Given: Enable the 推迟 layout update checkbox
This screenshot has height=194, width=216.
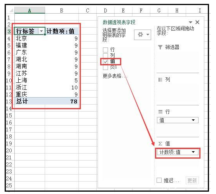Looking at the screenshot, I should 159,180.
